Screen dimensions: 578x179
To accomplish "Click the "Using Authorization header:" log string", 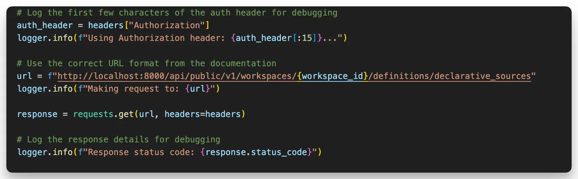I will (156, 38).
